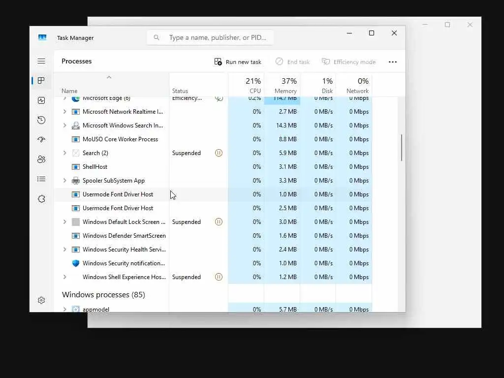Expand the appmodel process row

[64, 309]
